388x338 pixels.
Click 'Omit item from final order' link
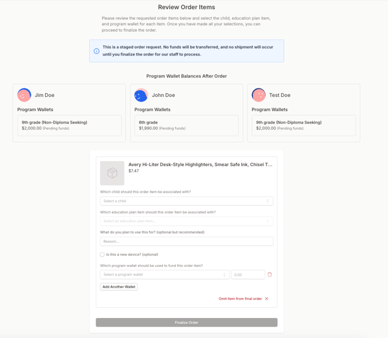pos(240,299)
